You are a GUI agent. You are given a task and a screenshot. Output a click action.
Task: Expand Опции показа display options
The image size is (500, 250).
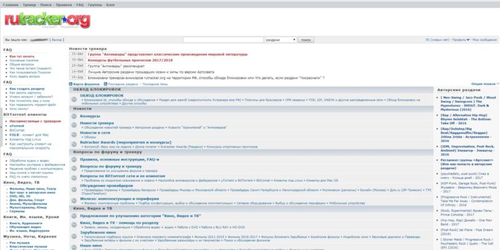click(x=485, y=84)
